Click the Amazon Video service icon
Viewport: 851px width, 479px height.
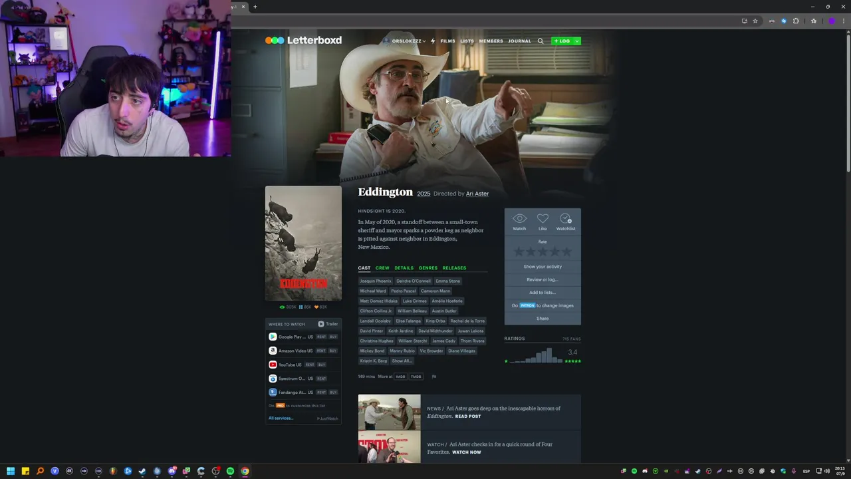tap(273, 351)
